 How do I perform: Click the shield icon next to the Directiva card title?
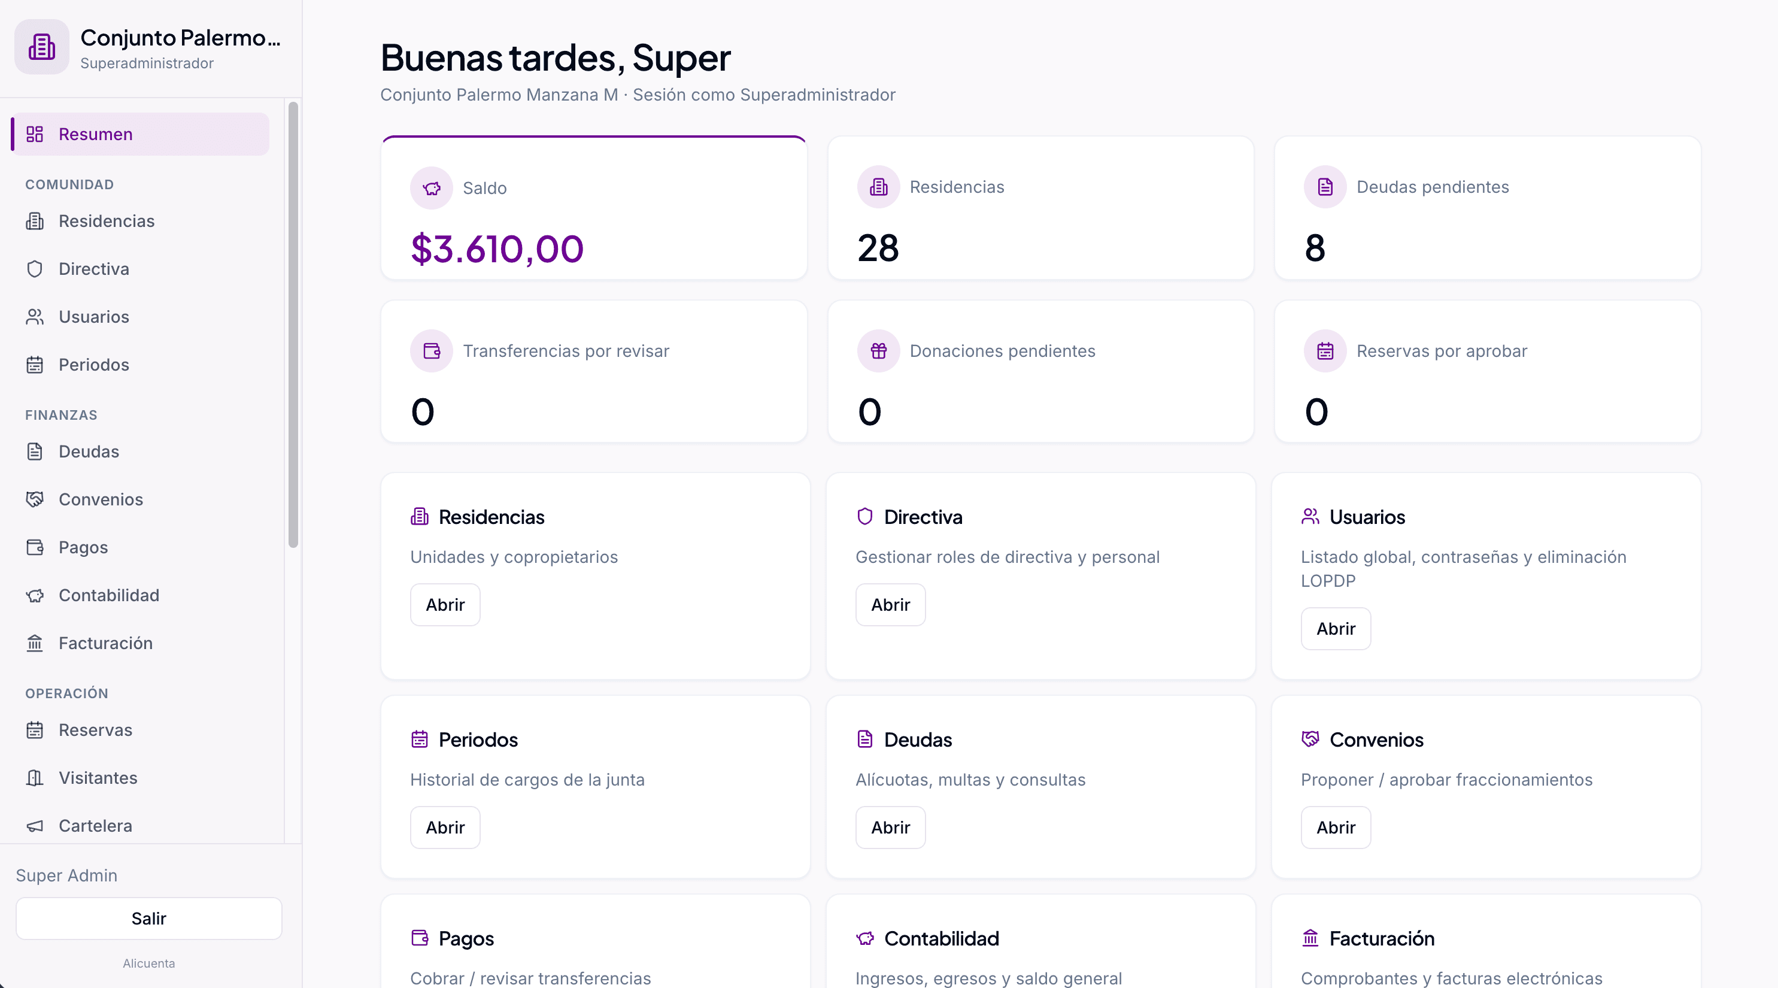click(x=865, y=516)
